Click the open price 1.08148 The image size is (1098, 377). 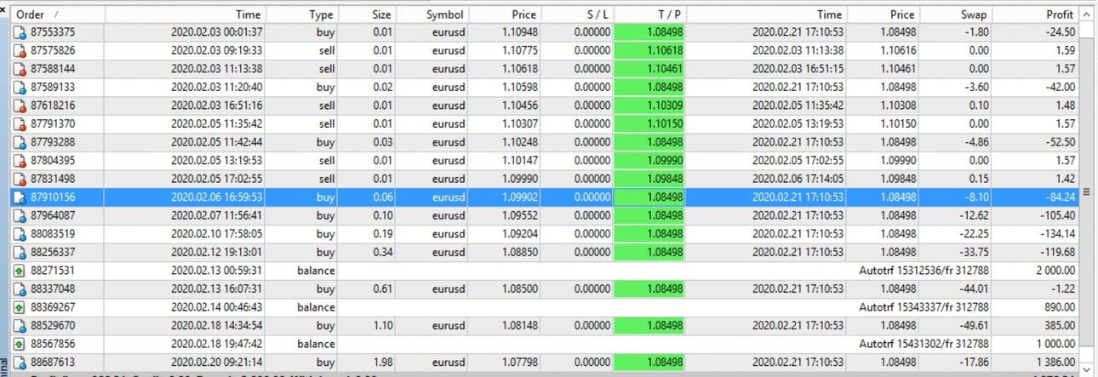click(519, 325)
